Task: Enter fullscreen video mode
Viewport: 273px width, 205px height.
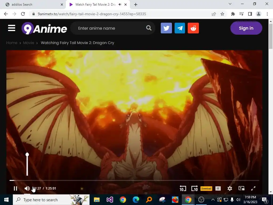Action: click(x=253, y=188)
